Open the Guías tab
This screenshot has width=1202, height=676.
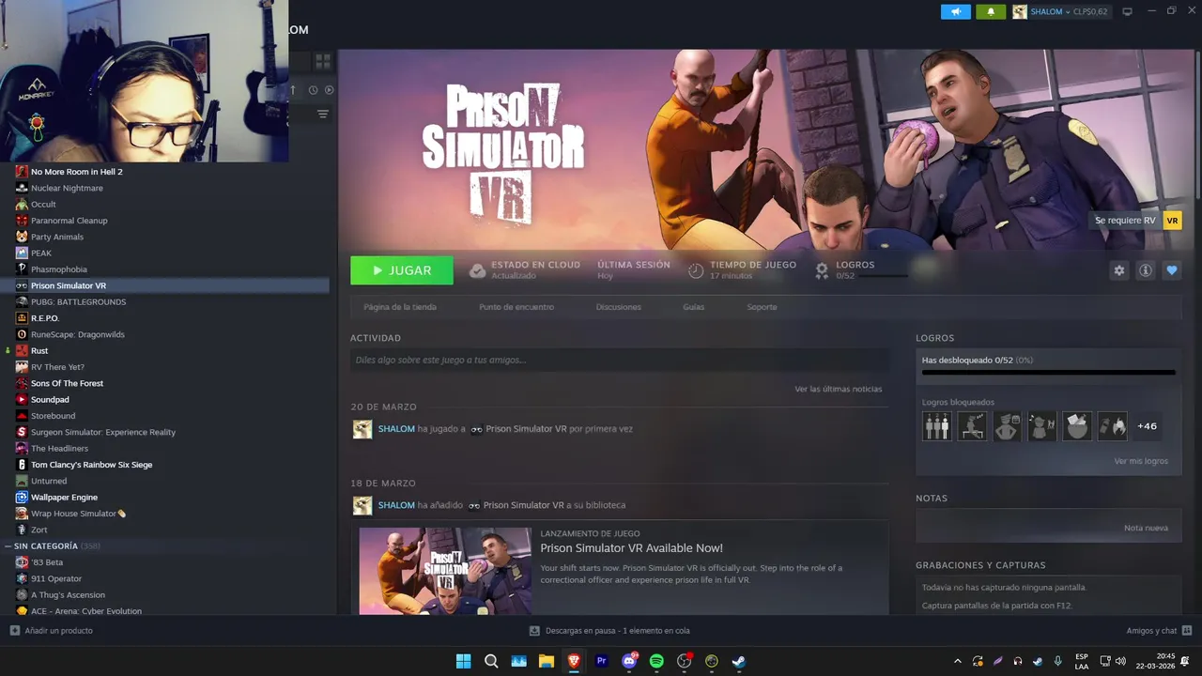click(694, 307)
